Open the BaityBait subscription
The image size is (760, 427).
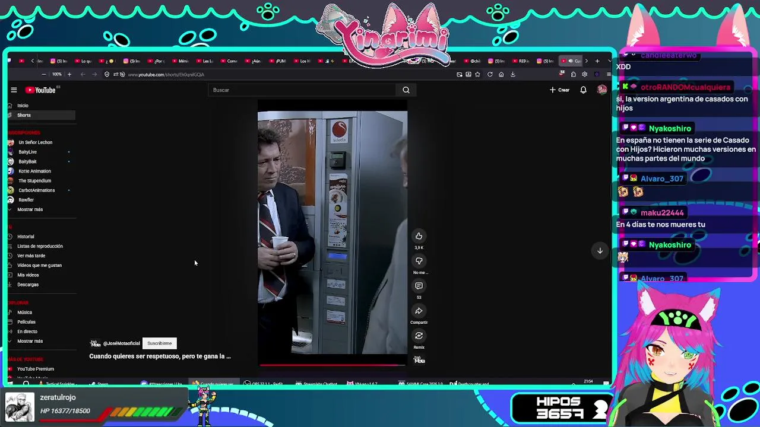click(x=27, y=161)
